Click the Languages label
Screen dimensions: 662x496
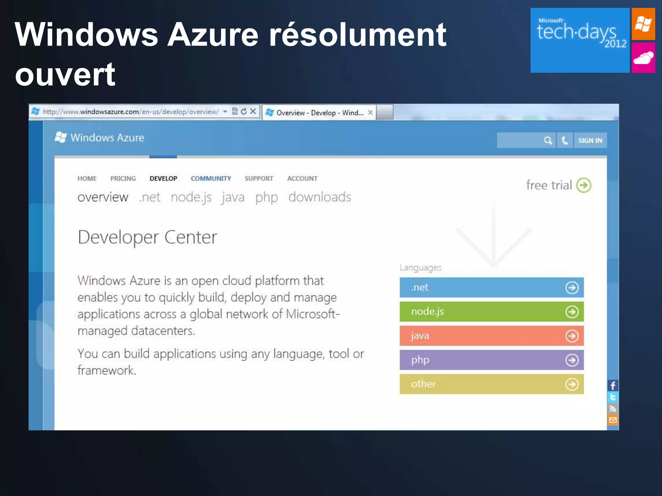click(420, 268)
